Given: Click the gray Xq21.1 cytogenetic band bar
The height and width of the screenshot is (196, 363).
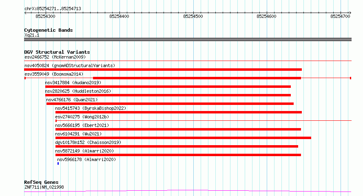Looking at the screenshot, I should coord(188,39).
